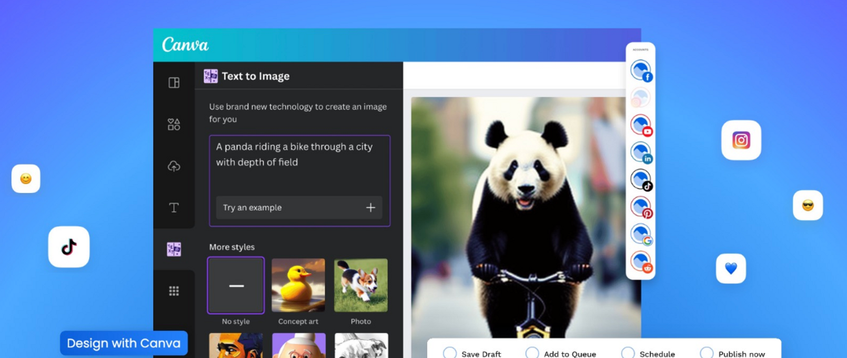The image size is (847, 358).
Task: Select the Google account avatar
Action: (641, 235)
